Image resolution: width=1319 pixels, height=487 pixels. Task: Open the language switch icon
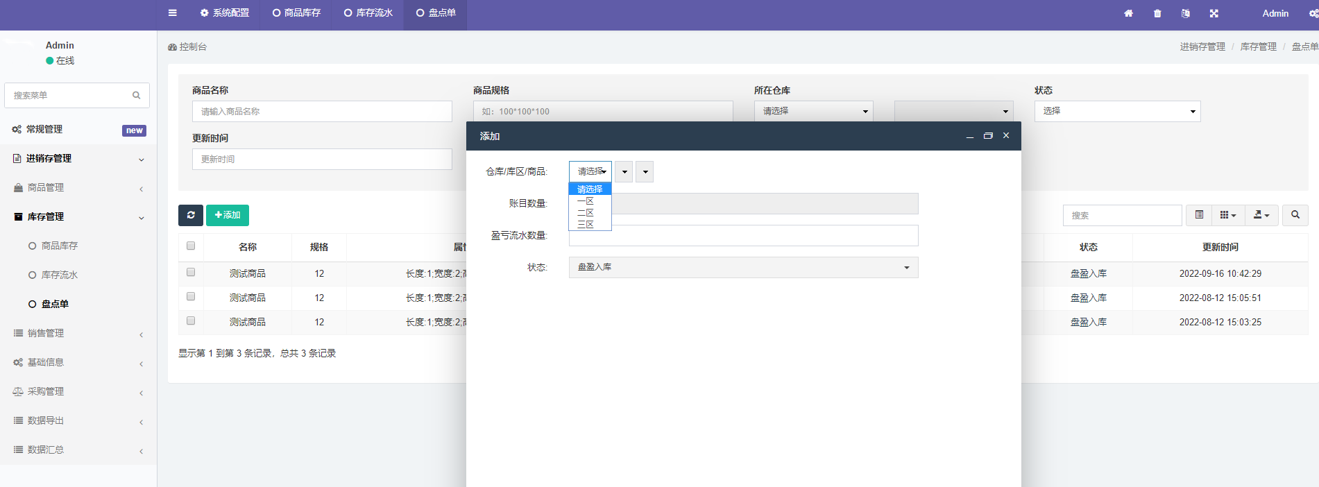pos(1186,13)
